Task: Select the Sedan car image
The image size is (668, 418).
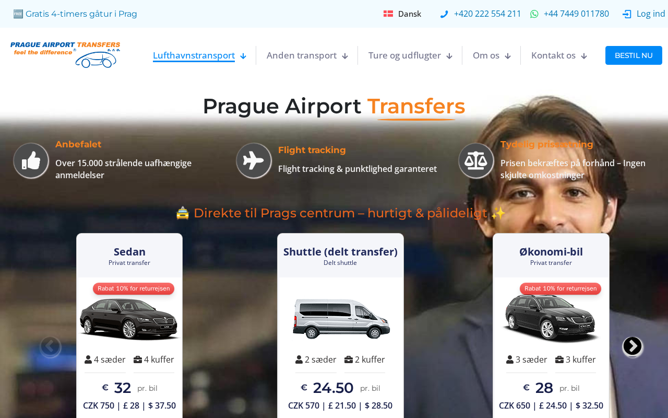Action: 129,318
